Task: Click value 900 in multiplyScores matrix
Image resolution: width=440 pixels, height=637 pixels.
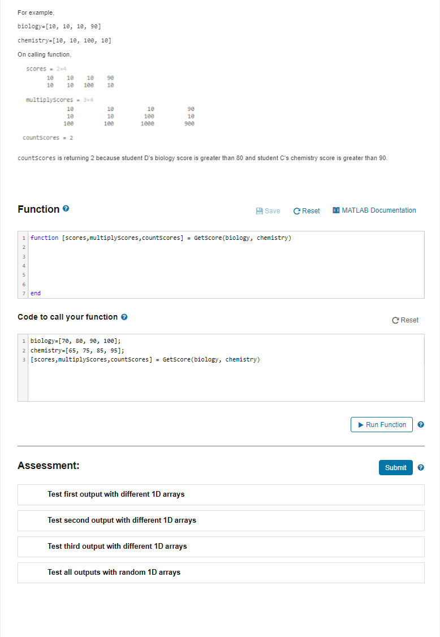Action: (x=189, y=124)
